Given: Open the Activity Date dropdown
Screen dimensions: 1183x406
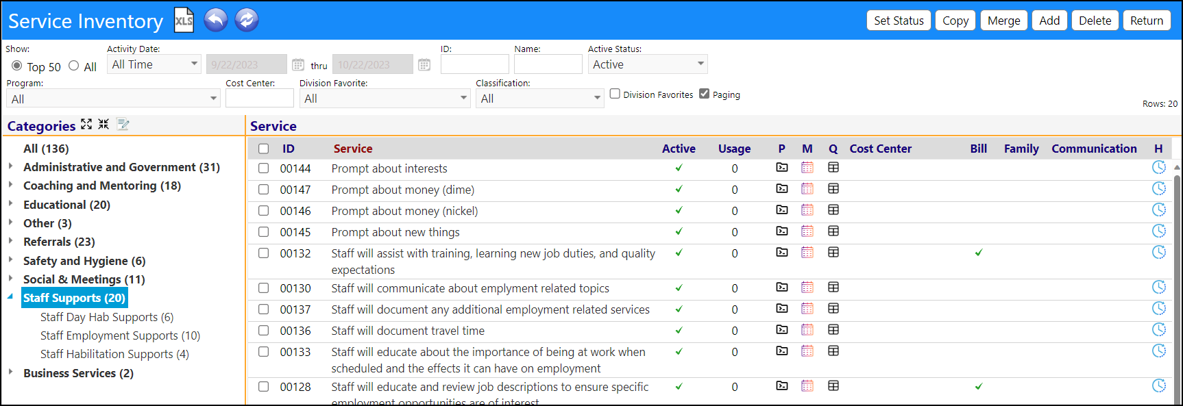Looking at the screenshot, I should tap(154, 64).
